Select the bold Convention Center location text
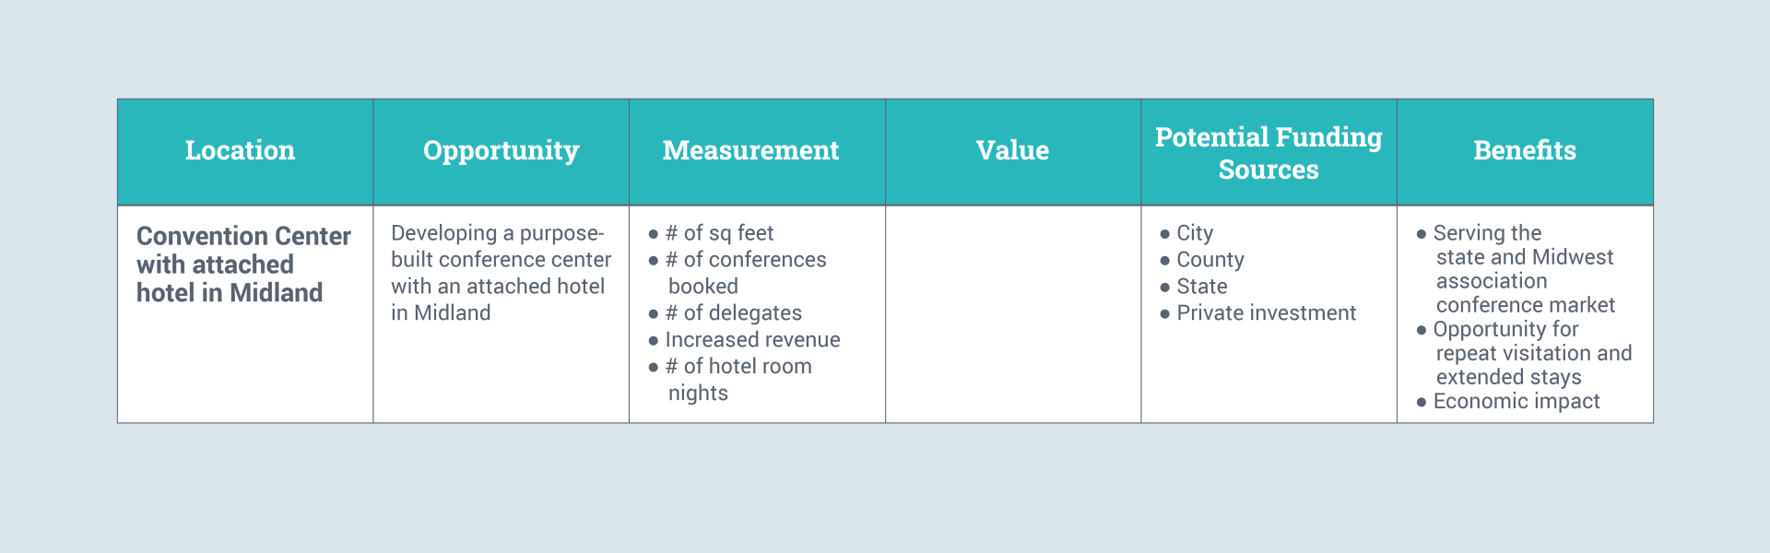This screenshot has height=553, width=1770. (243, 265)
